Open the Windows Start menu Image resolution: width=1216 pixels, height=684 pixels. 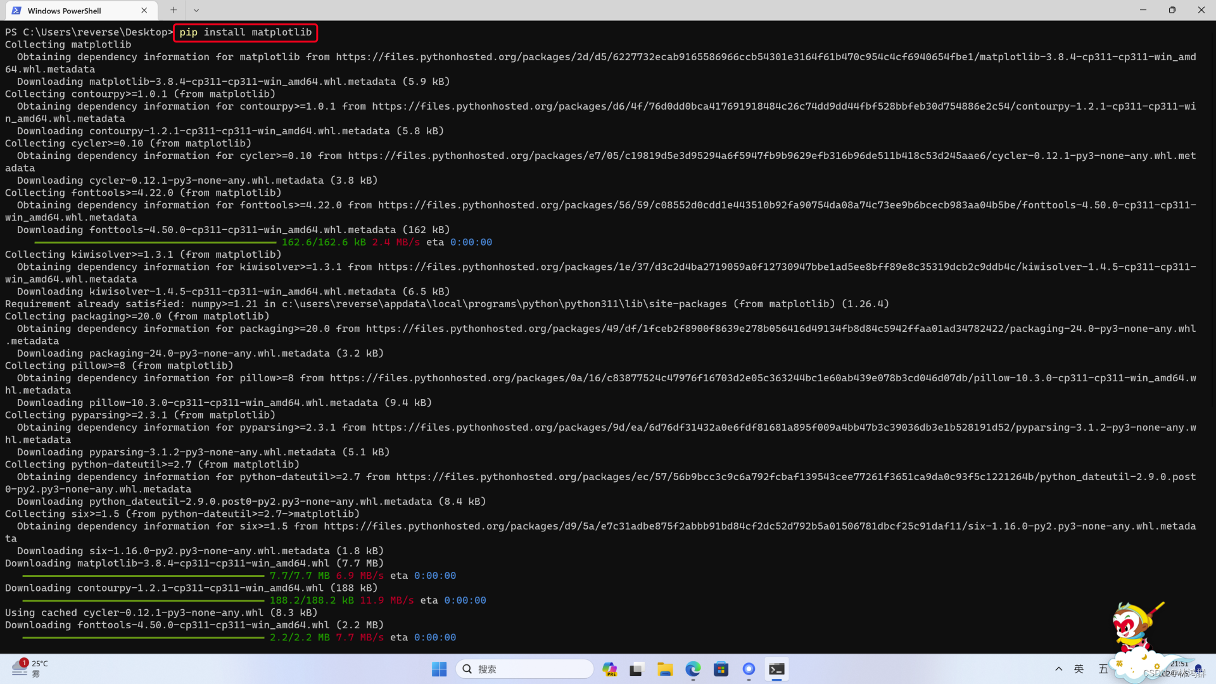coord(439,669)
